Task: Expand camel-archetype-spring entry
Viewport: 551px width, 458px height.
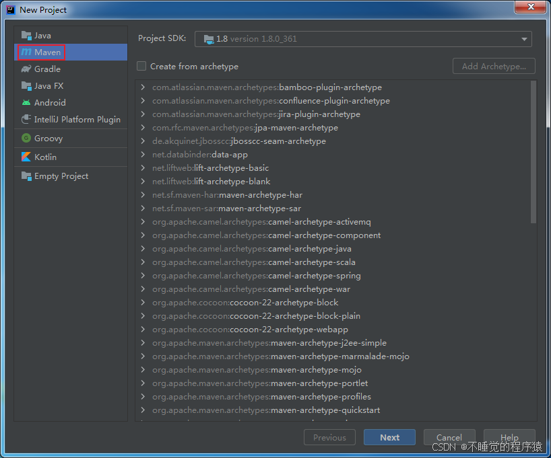Action: tap(143, 276)
